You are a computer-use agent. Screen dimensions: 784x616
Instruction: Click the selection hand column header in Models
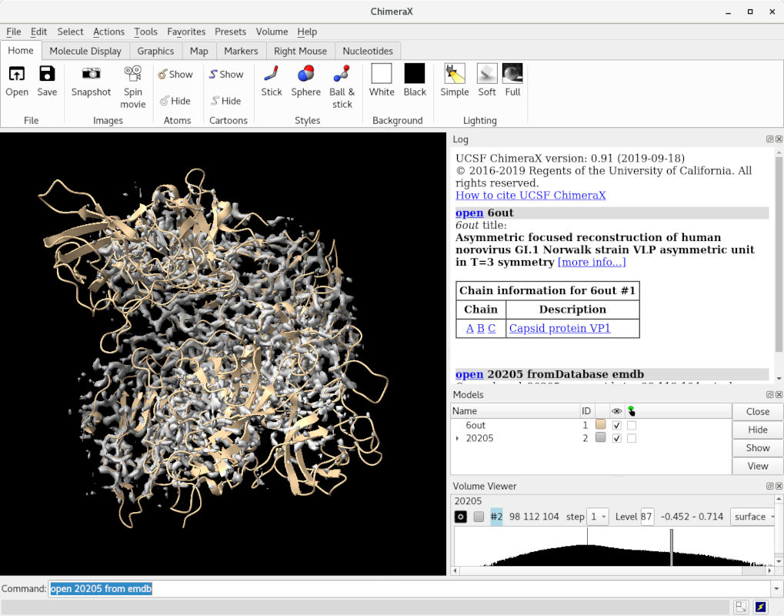(632, 411)
